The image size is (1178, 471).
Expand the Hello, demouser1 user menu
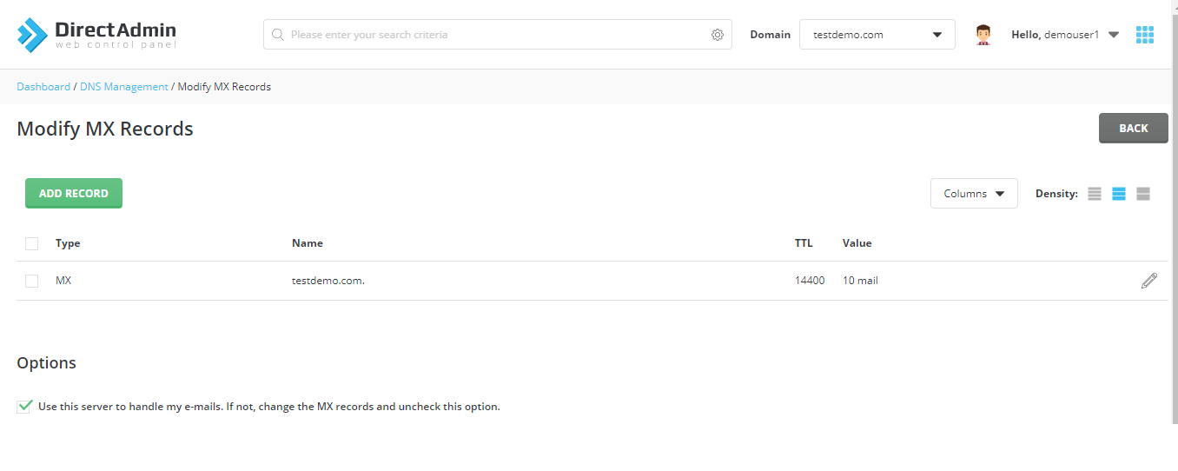pyautogui.click(x=1065, y=35)
